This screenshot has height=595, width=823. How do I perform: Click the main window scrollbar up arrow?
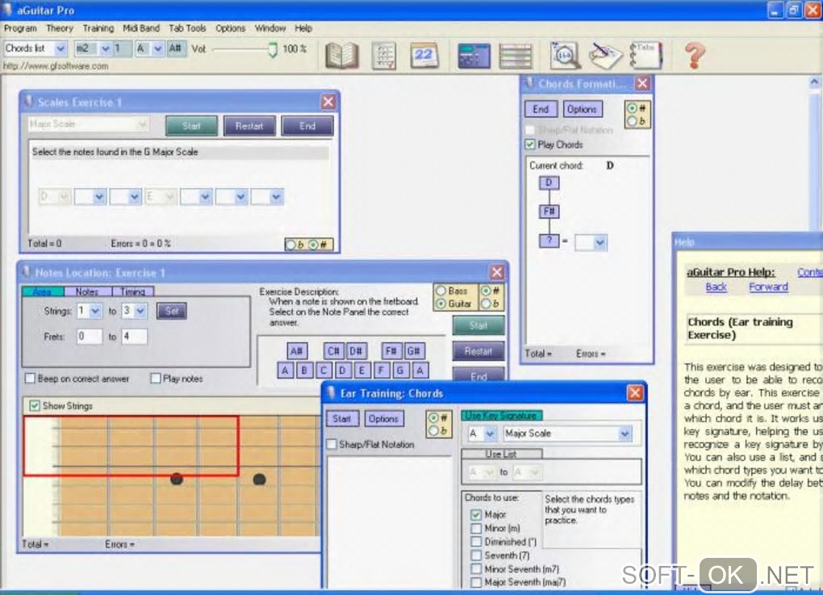(x=814, y=82)
